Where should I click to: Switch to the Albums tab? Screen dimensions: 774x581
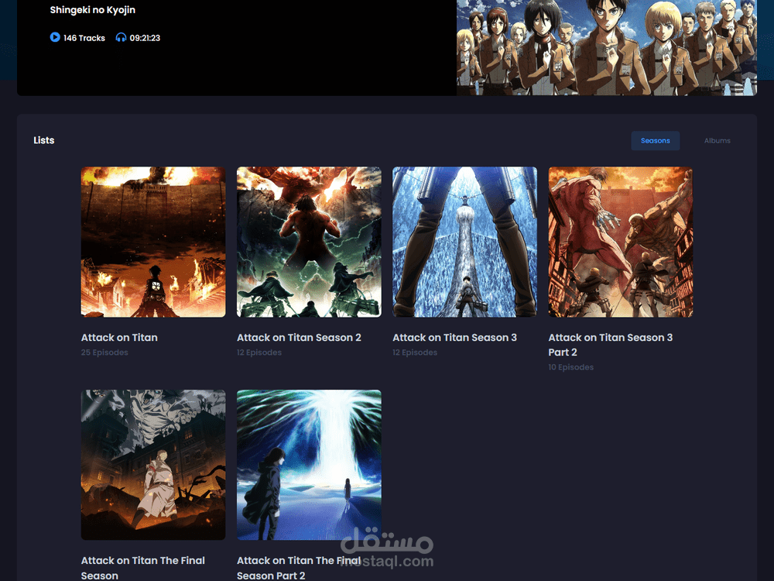point(717,141)
